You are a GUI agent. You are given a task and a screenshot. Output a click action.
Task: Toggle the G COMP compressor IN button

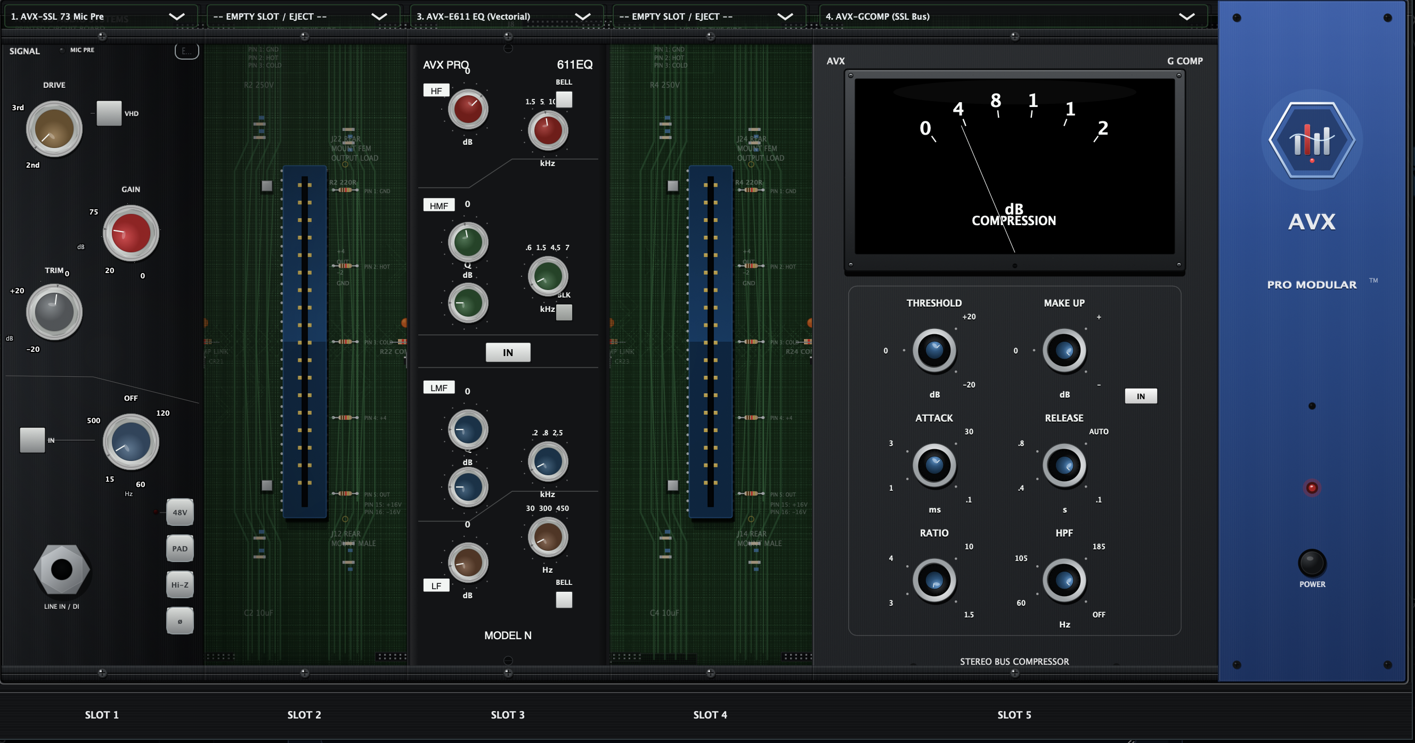click(x=1141, y=396)
